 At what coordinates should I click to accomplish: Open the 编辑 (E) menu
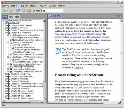click(x=15, y=6)
